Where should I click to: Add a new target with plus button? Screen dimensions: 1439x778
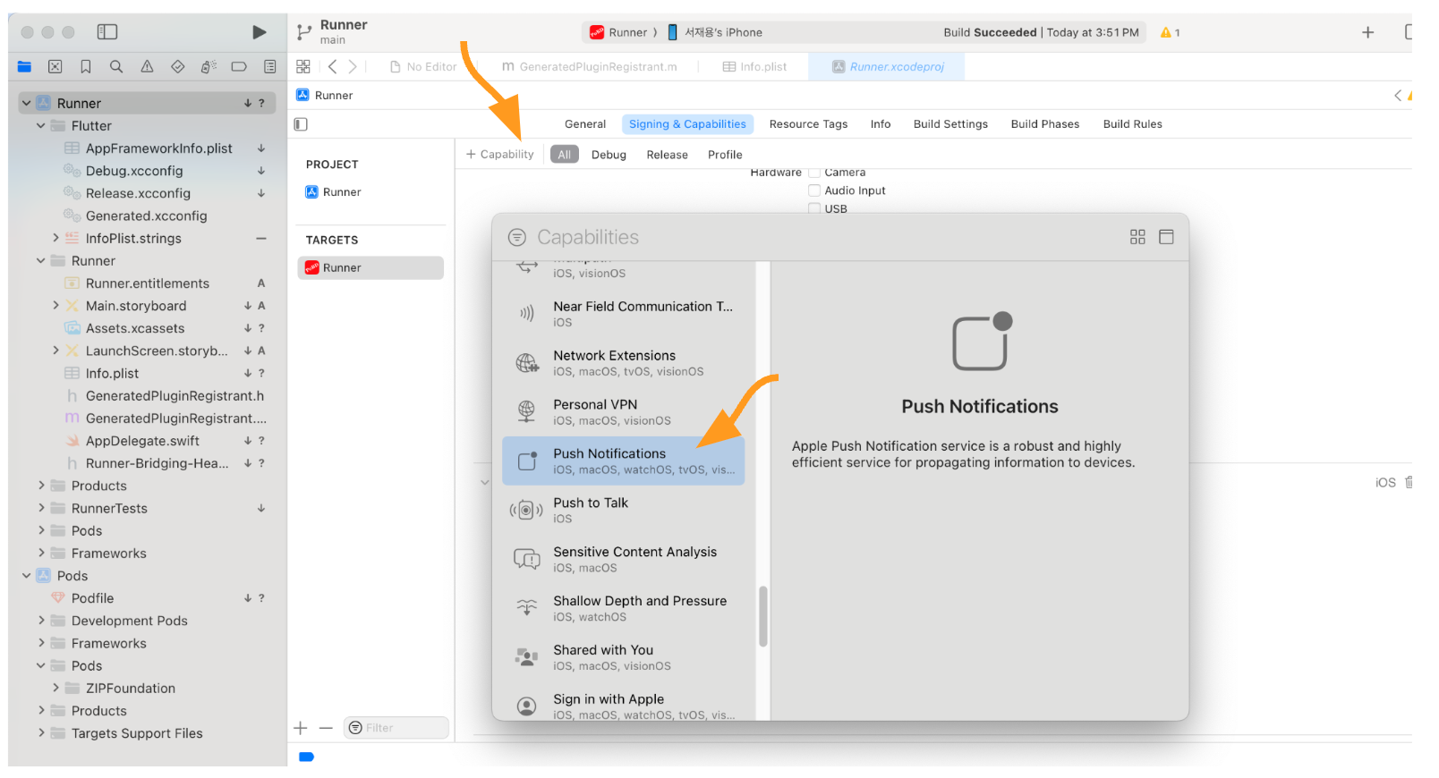[301, 728]
